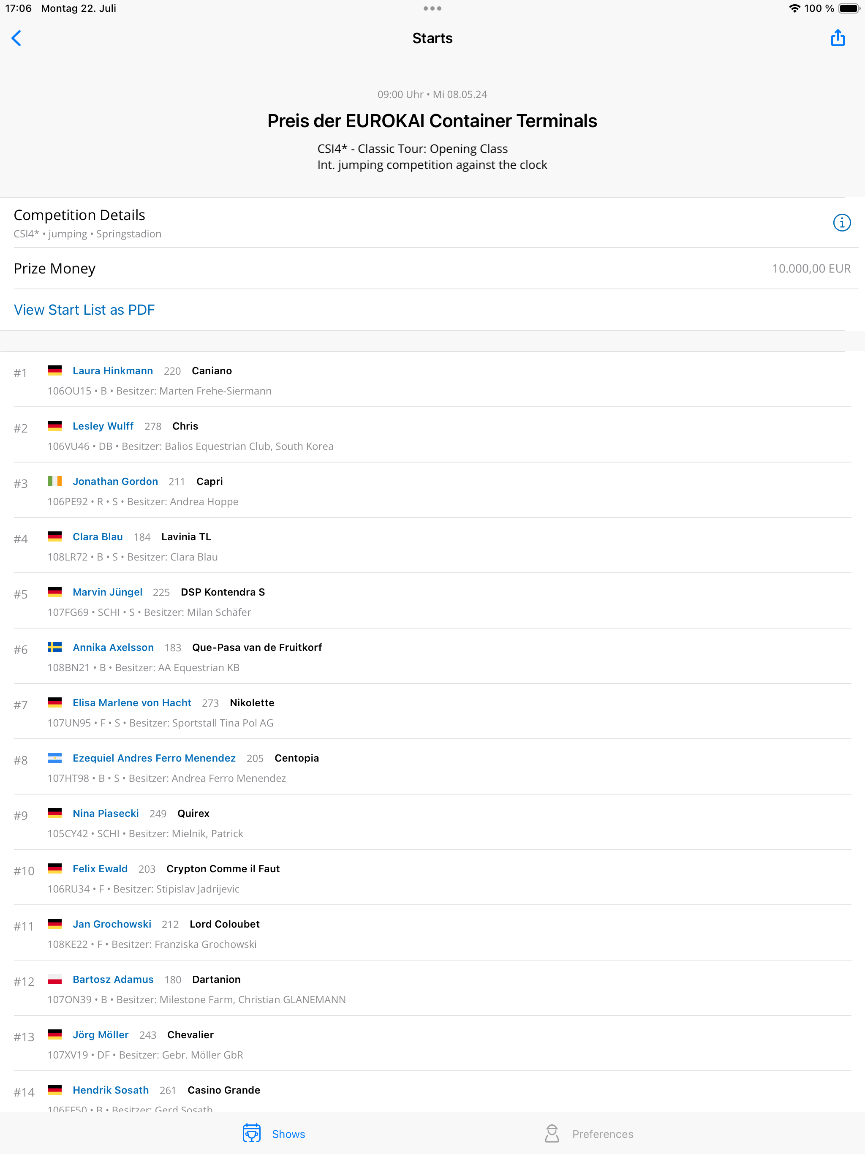Viewport: 865px width, 1154px height.
Task: Switch to the Preferences tab
Action: point(602,1134)
